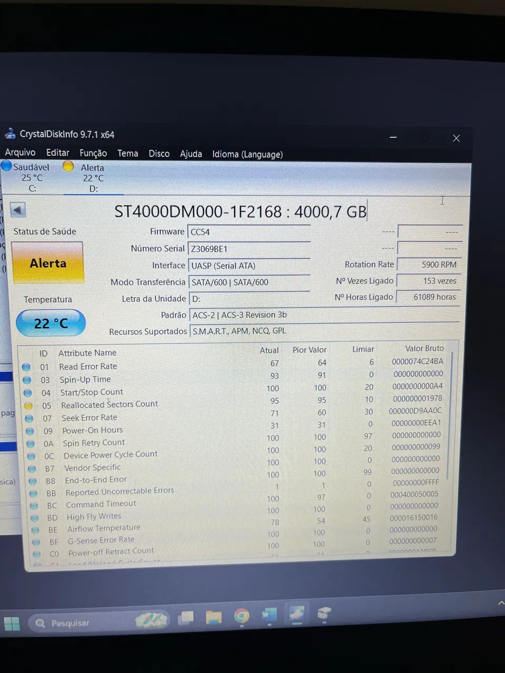Click the S.M.A.R.T. attribute list vertical scrollbar
This screenshot has height=673, width=505.
pyautogui.click(x=450, y=415)
